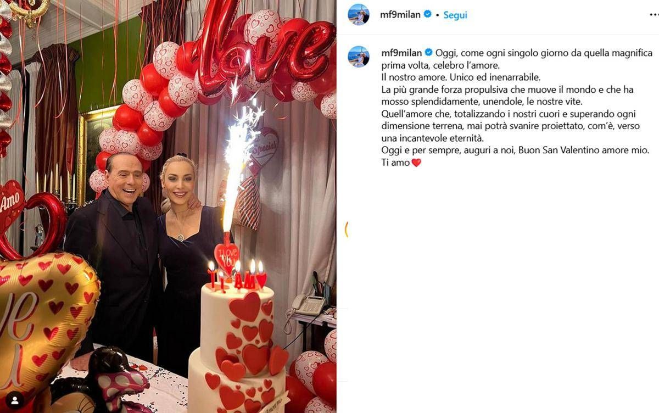659x413 pixels.
Task: Click the white telephone on the table
Action: 308,304
